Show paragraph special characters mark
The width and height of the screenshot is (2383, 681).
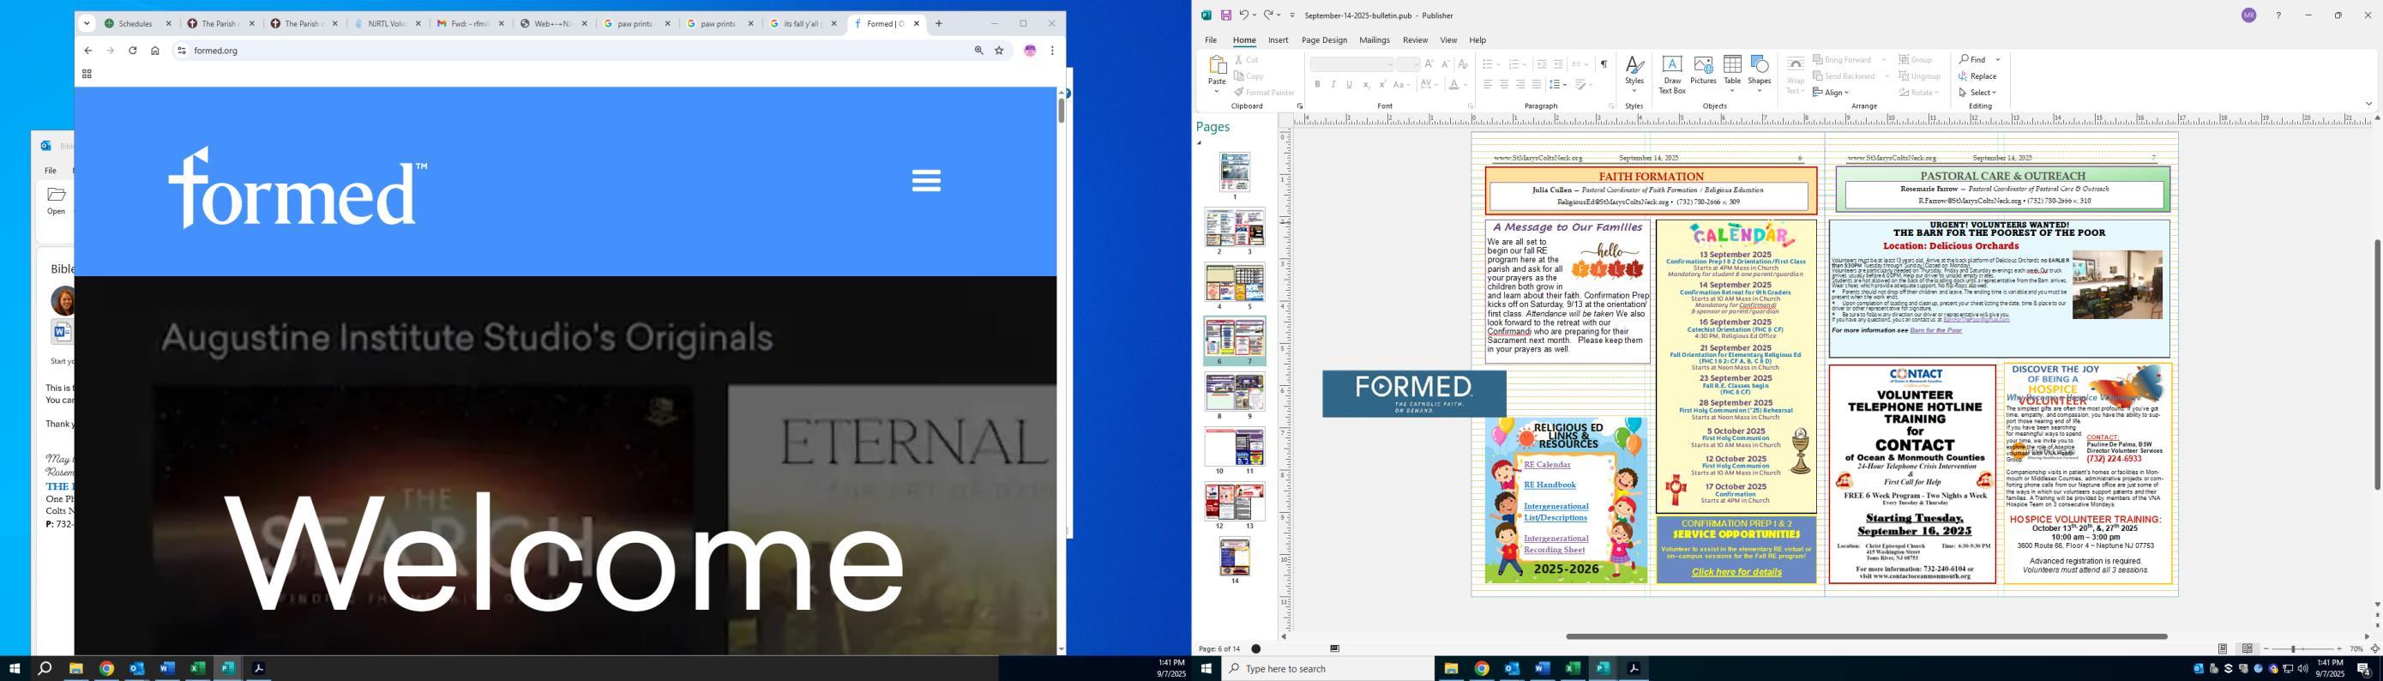[1604, 65]
